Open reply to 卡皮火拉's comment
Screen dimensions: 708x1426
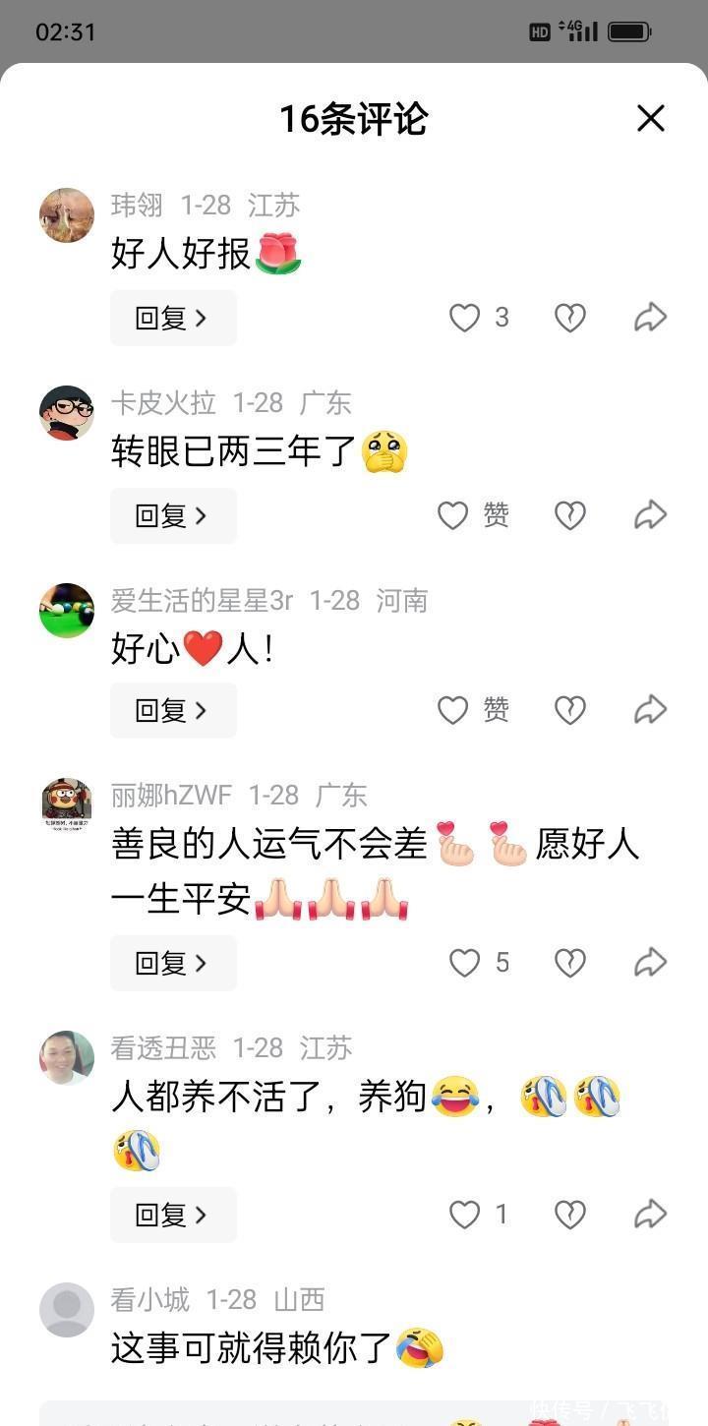[173, 515]
